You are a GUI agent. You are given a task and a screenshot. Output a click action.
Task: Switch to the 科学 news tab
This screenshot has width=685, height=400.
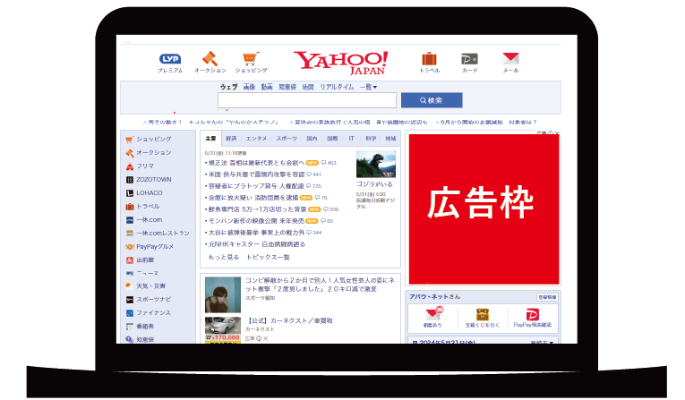[x=371, y=139]
